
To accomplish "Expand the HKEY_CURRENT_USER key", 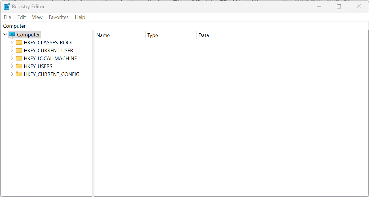I will (12, 50).
